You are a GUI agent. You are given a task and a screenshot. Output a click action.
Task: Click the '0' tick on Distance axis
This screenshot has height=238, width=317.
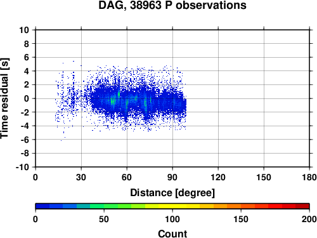pos(36,177)
